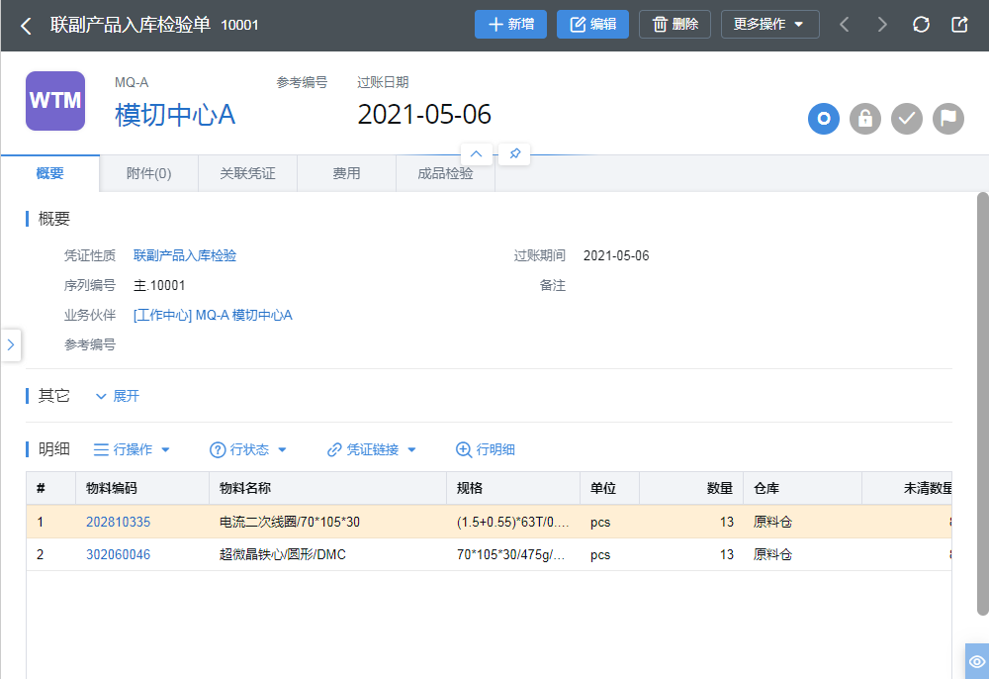Viewport: 989px width, 679px height.
Task: Switch to the 费用 tab
Action: [x=346, y=173]
